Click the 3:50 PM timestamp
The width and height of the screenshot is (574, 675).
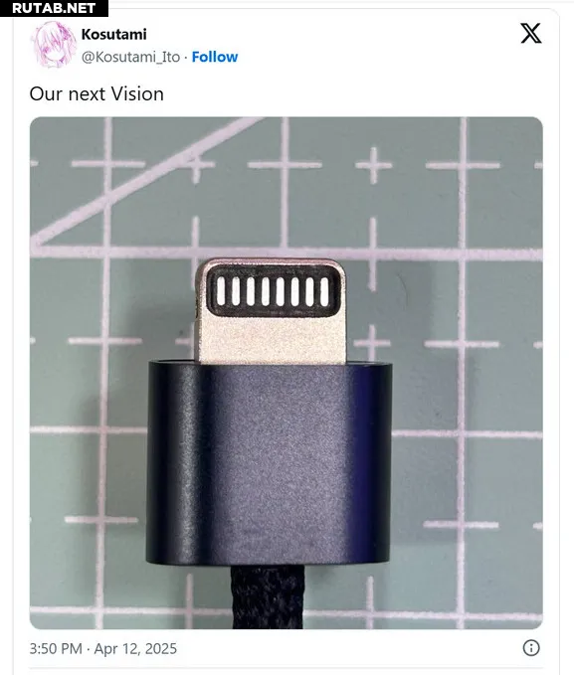pos(56,648)
